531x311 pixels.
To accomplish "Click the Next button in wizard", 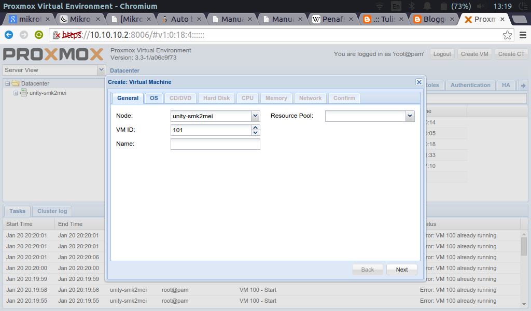I will click(402, 270).
